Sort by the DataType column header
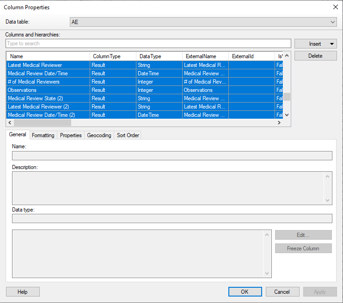Image resolution: width=343 pixels, height=303 pixels. pyautogui.click(x=159, y=56)
